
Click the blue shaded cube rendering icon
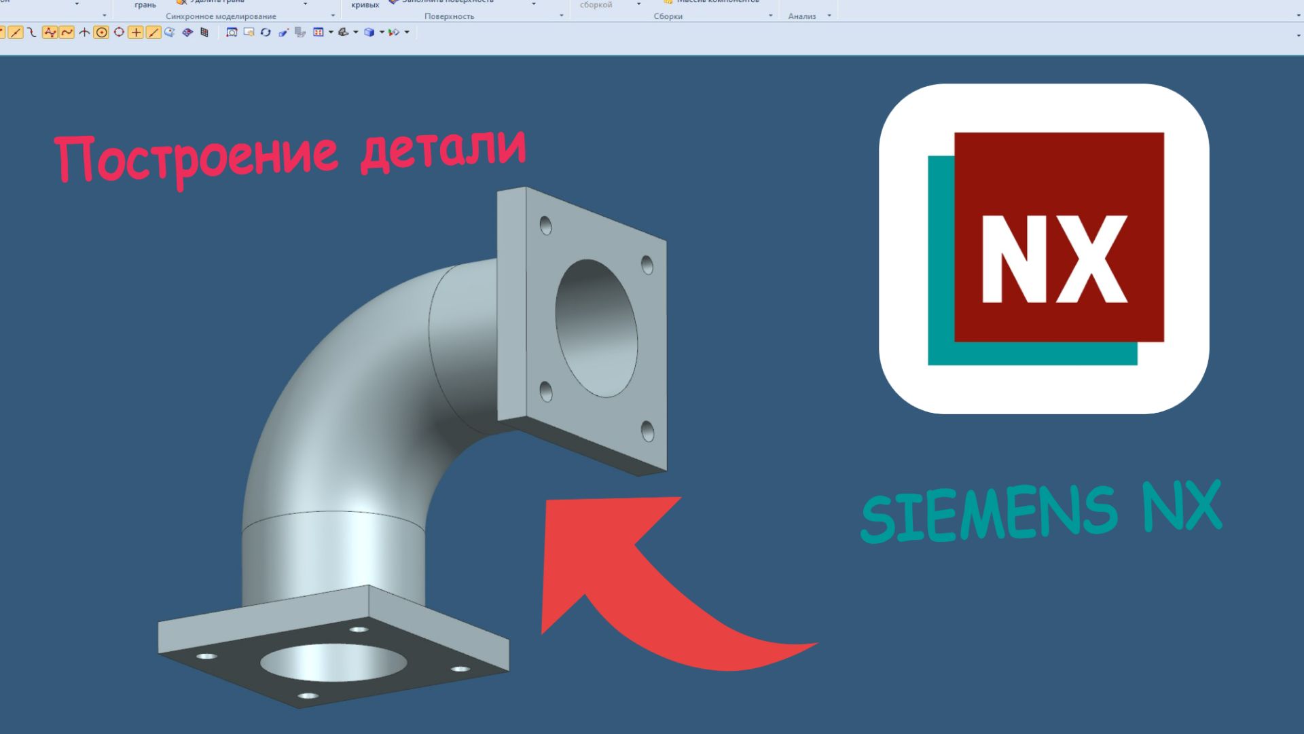(x=369, y=32)
